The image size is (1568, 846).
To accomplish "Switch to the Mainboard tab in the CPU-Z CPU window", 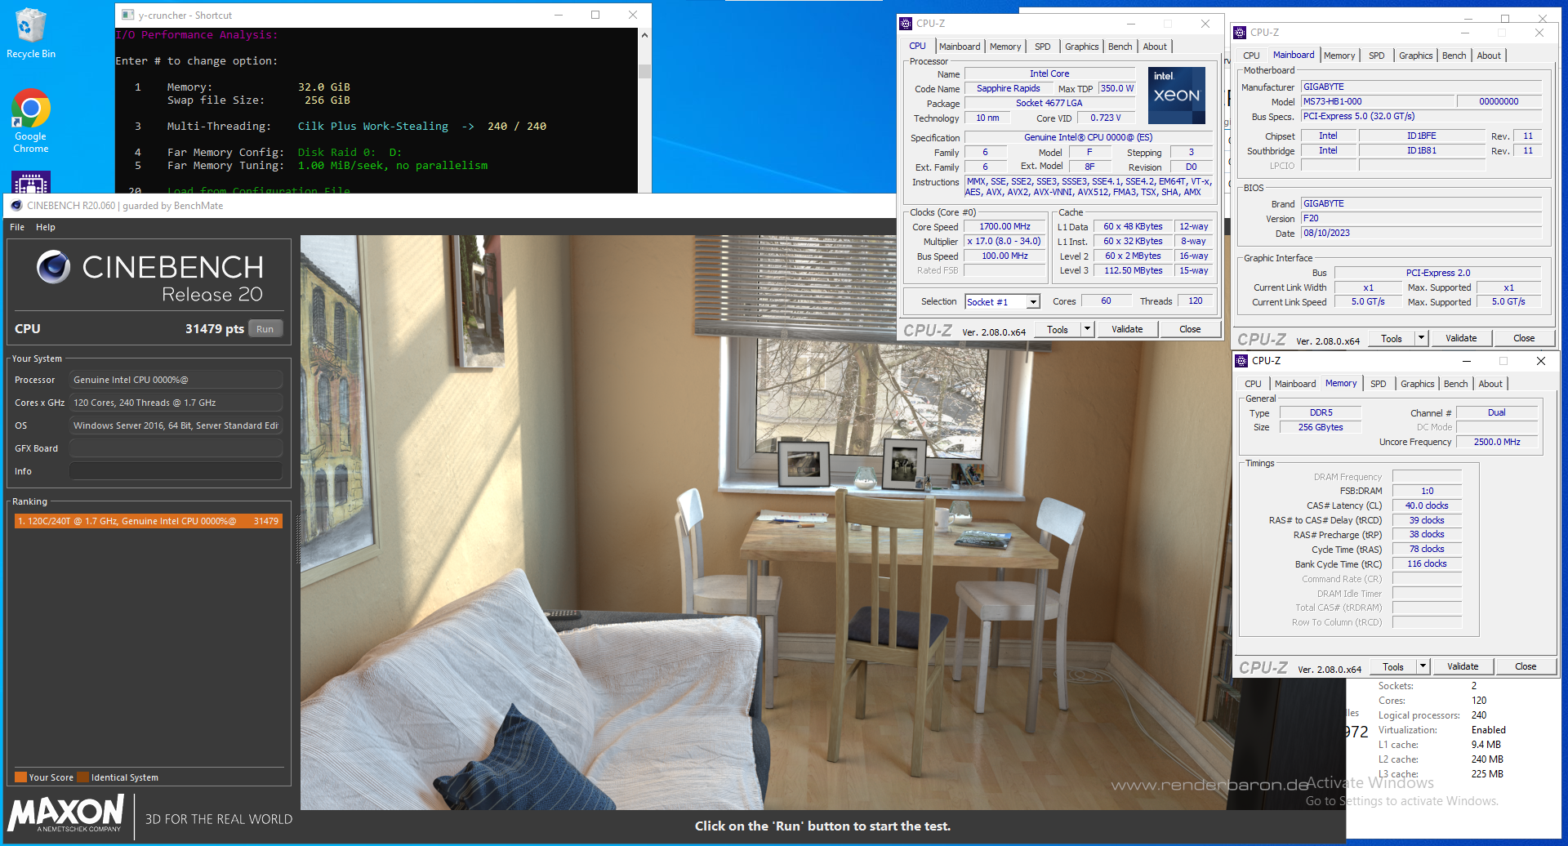I will point(960,47).
